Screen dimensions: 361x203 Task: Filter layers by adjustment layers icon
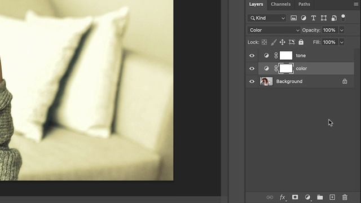(x=303, y=18)
